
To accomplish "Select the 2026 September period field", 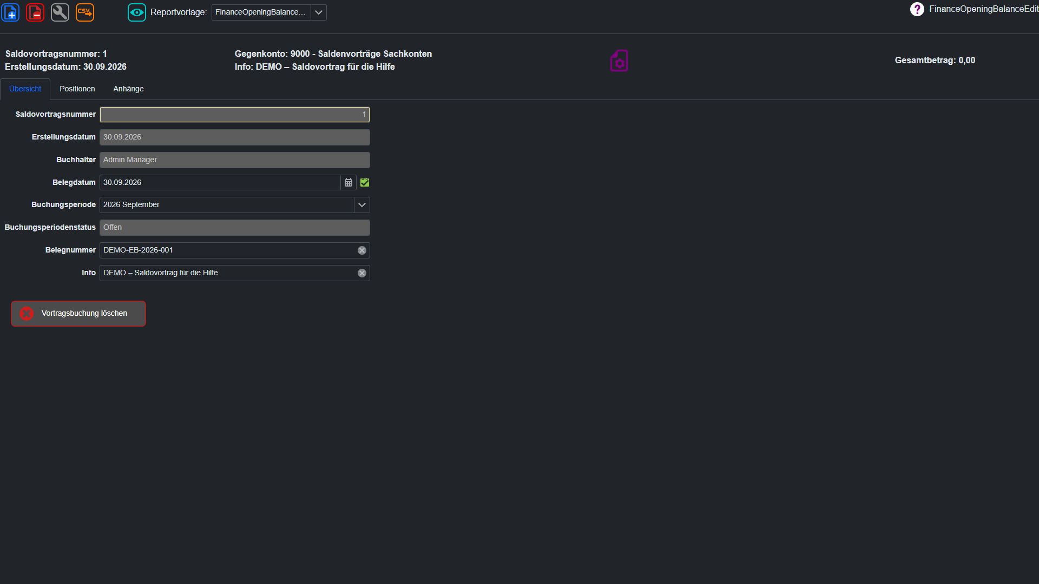I will [x=227, y=205].
